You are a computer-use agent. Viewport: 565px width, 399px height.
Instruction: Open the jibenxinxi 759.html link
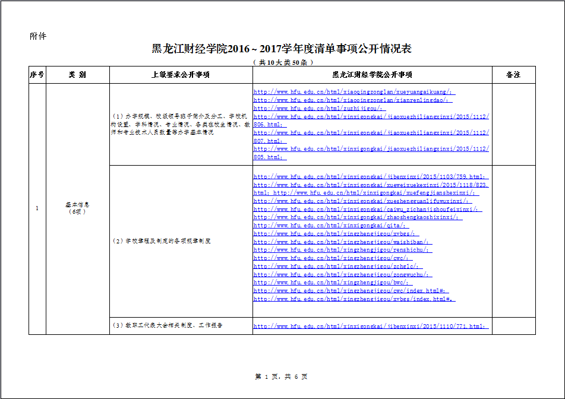pos(371,177)
